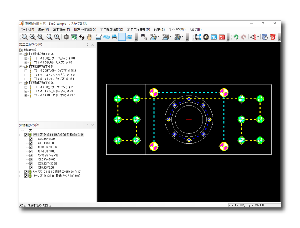The image size is (300, 228).
Task: Uncheck the hole X-35.36:Y-35.36 checkbox
Action: [x=31, y=156]
